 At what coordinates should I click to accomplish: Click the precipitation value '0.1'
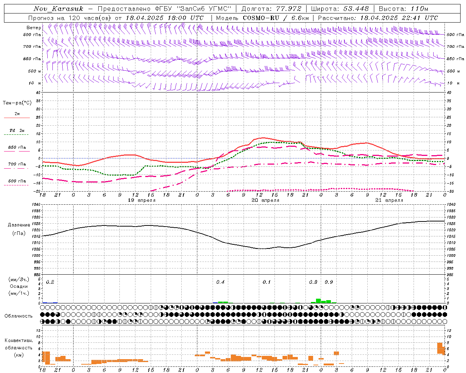267,282
